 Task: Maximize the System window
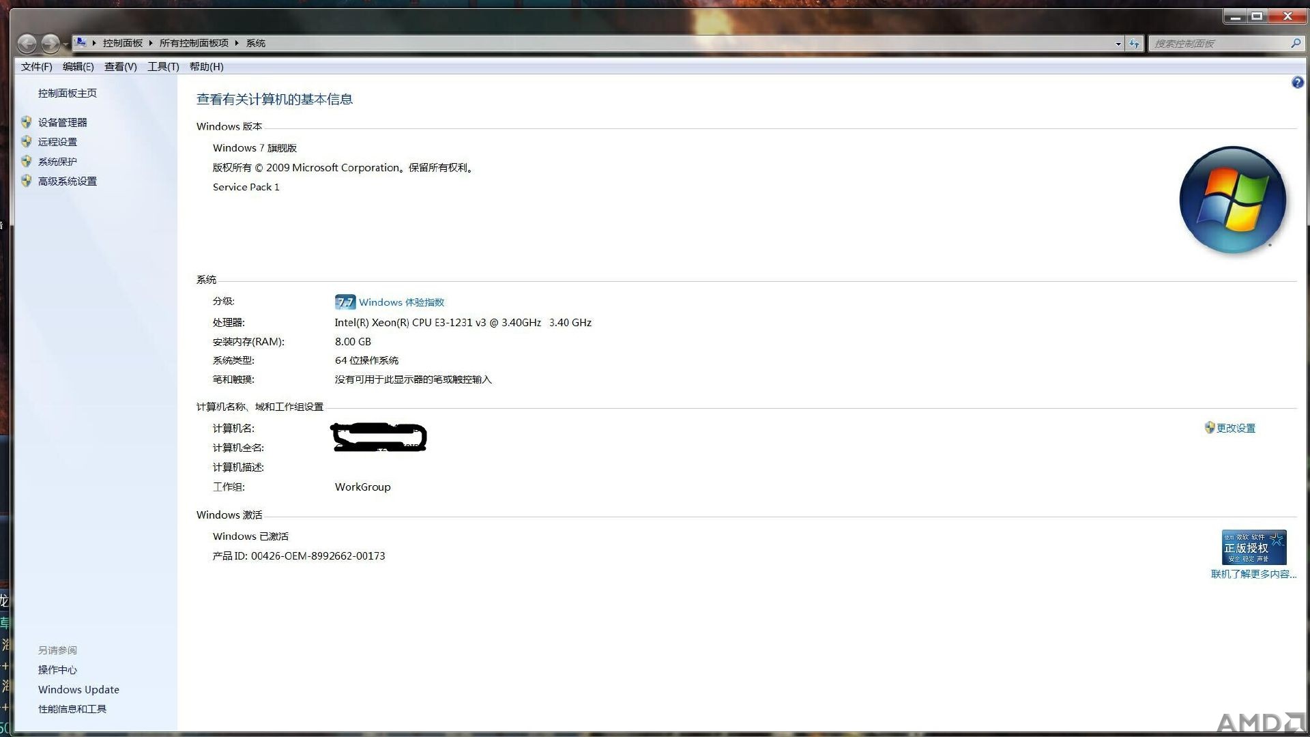point(1257,16)
